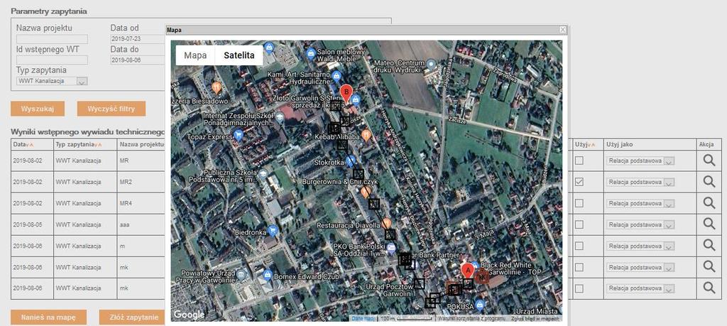The height and width of the screenshot is (326, 727).
Task: Sort by Typ zapytania column arrows
Action: point(98,145)
